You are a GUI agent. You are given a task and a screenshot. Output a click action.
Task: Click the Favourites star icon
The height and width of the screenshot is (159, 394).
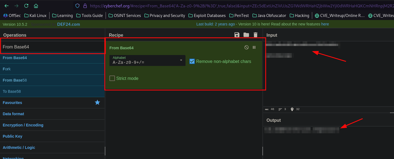[97, 102]
